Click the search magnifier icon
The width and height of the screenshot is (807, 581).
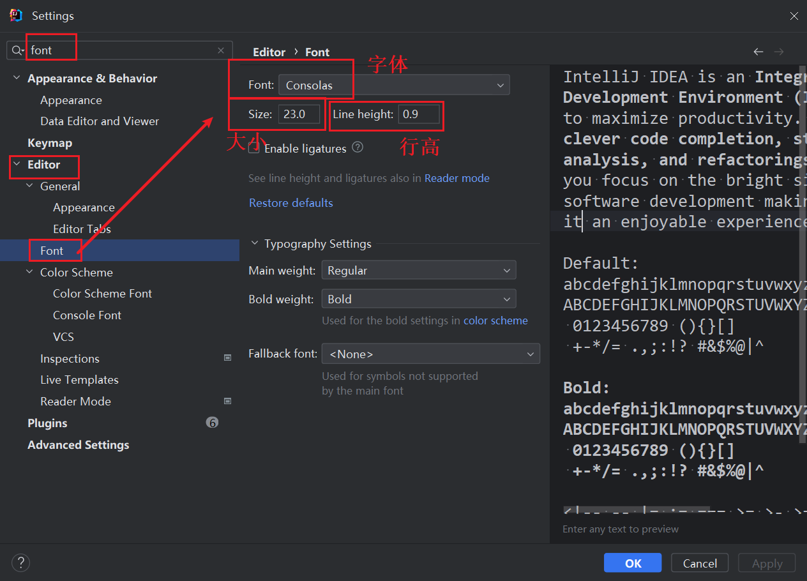(17, 50)
